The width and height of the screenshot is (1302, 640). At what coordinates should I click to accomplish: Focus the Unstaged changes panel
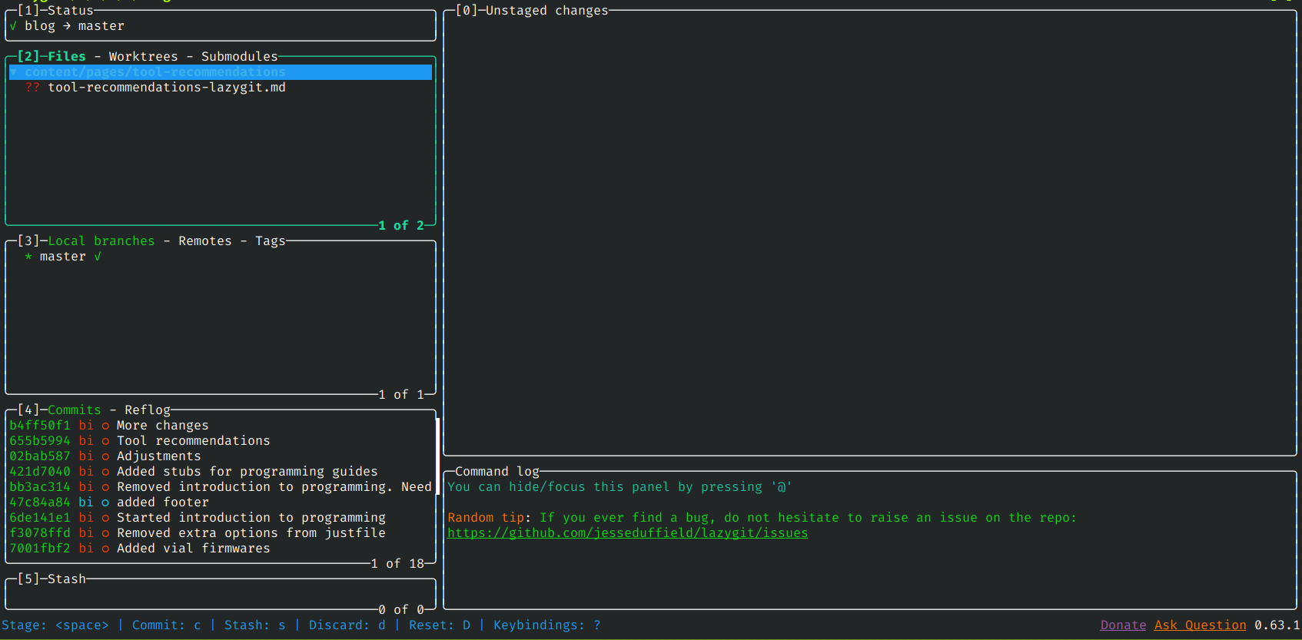870,234
